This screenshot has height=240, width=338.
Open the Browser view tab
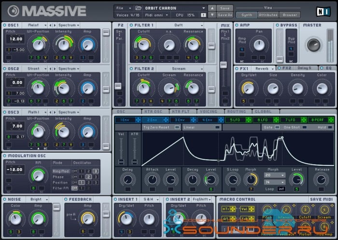point(290,15)
